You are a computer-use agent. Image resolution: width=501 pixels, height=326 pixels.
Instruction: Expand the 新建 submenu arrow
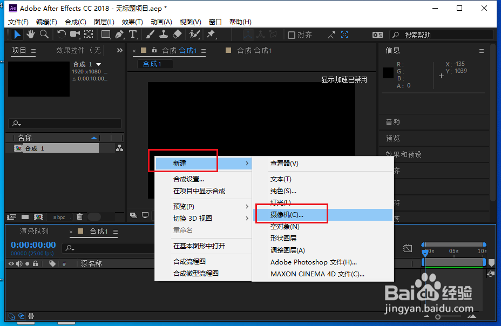coord(247,164)
